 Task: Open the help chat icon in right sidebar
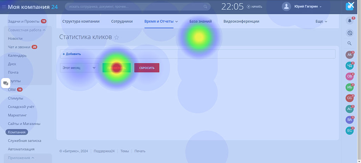(349, 32)
